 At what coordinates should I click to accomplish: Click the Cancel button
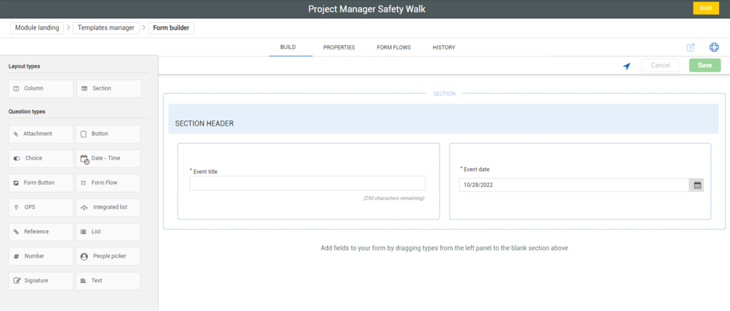pos(660,66)
